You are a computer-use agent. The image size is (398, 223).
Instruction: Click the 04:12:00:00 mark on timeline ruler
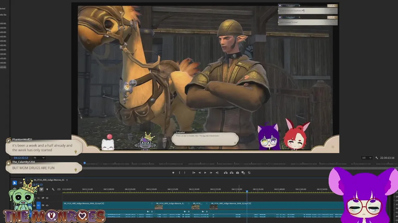(x=108, y=189)
